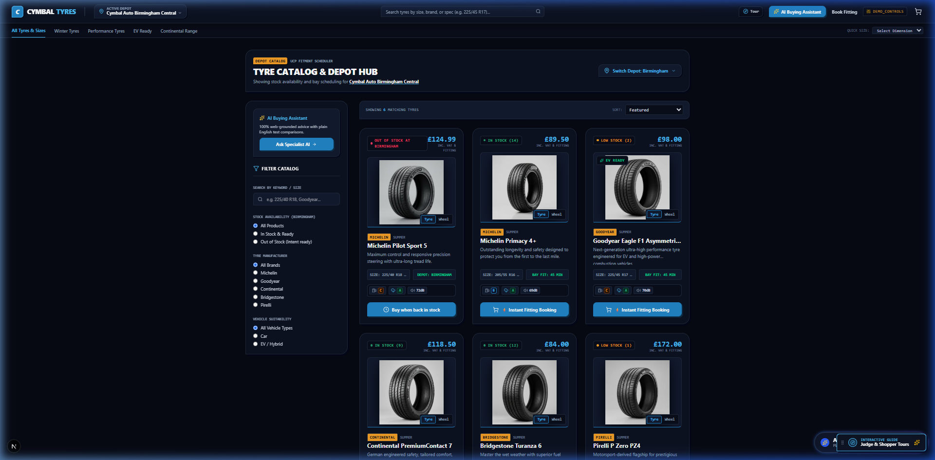Click the location pin icon in Active Depot
Viewport: 935px width, 460px height.
101,11
